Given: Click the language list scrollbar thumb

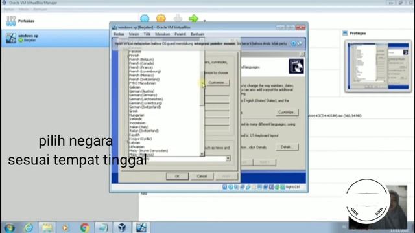Looking at the screenshot, I should pos(202,89).
